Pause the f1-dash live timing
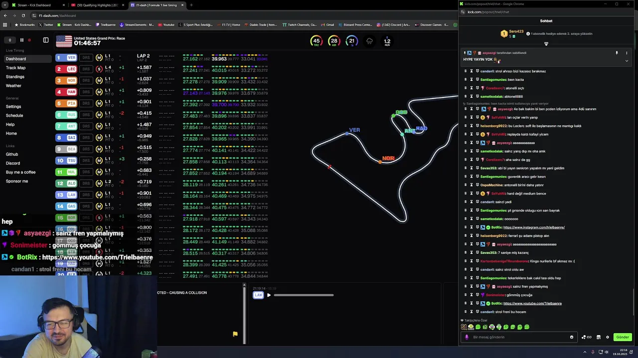Viewport: 638px width, 358px height. [21, 40]
